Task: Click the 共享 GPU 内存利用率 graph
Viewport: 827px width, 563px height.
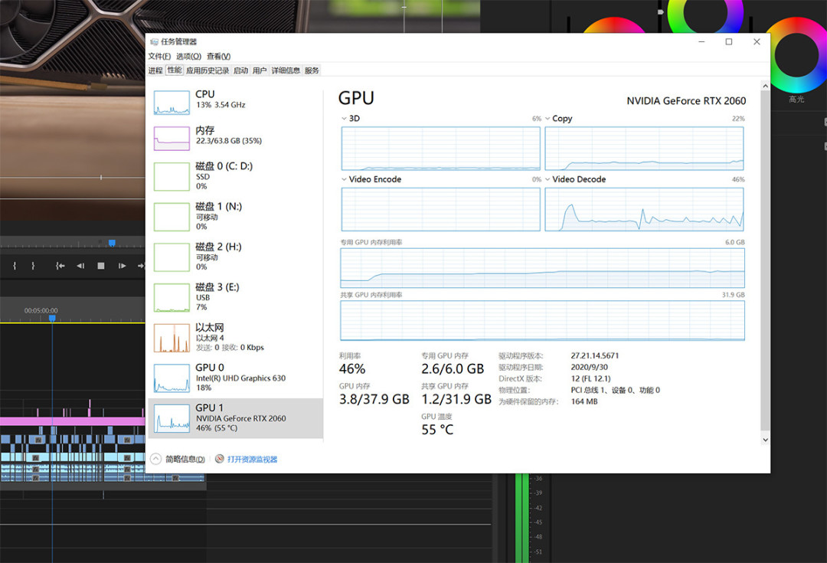Action: 542,320
